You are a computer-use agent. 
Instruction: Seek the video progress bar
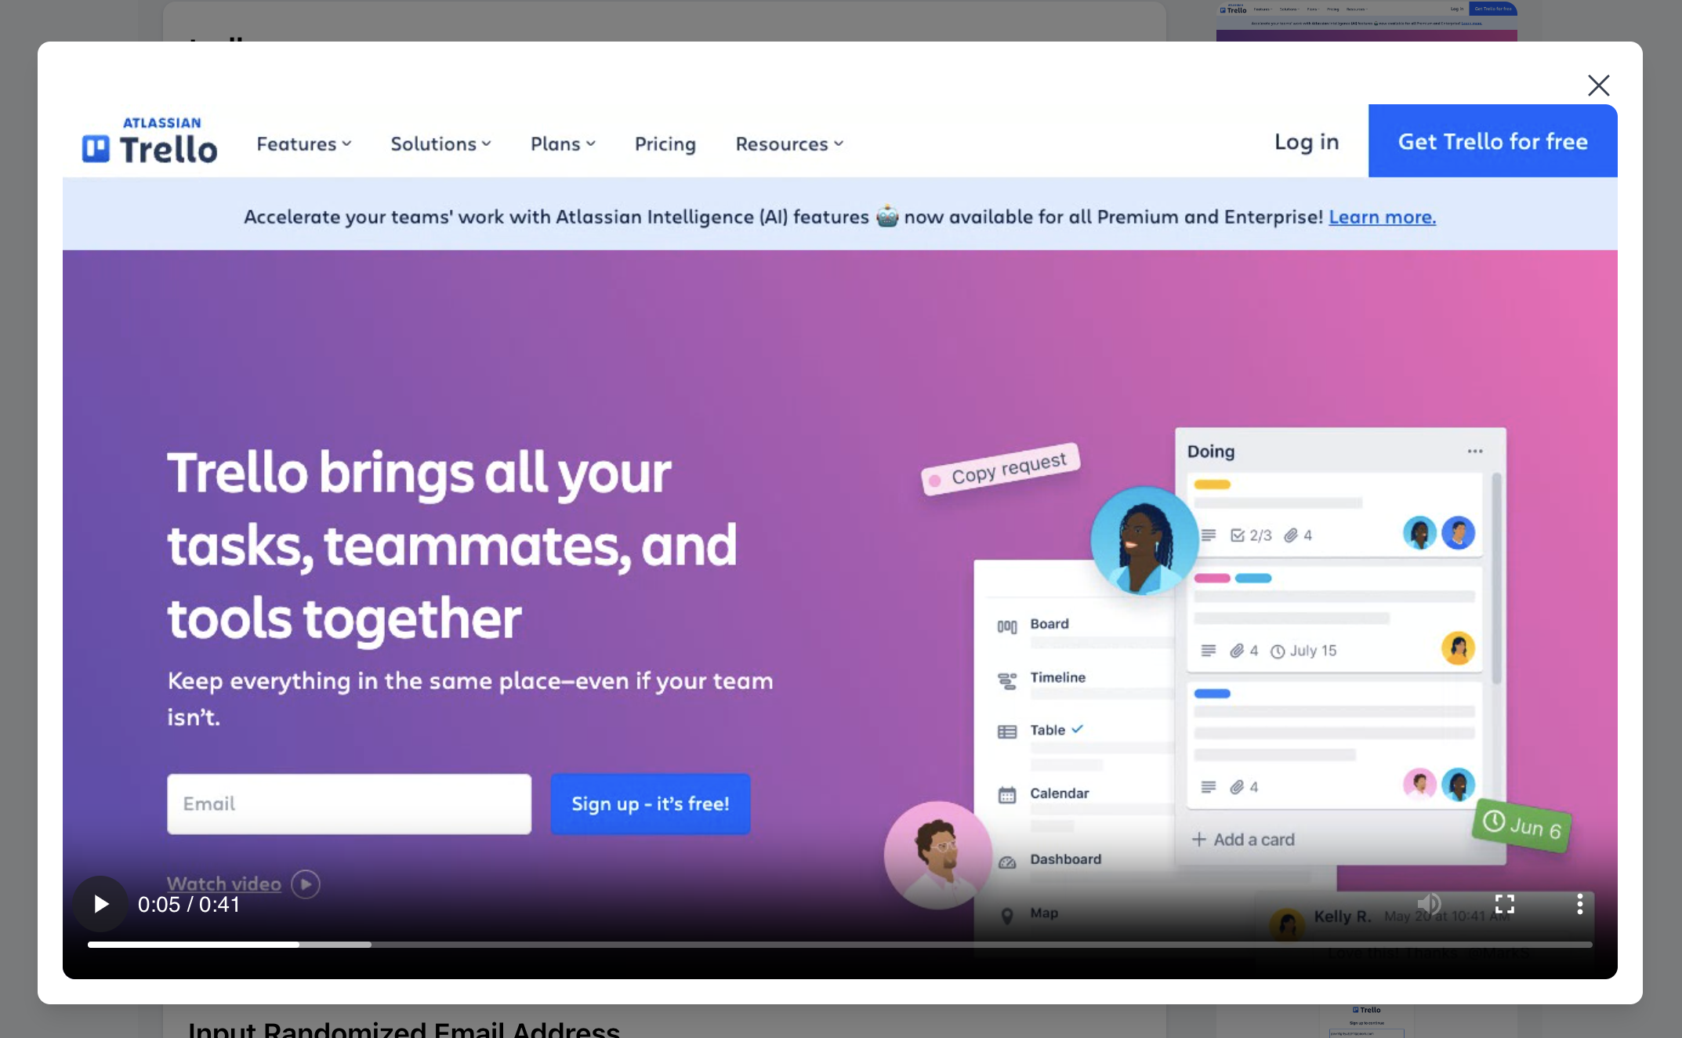tap(839, 945)
